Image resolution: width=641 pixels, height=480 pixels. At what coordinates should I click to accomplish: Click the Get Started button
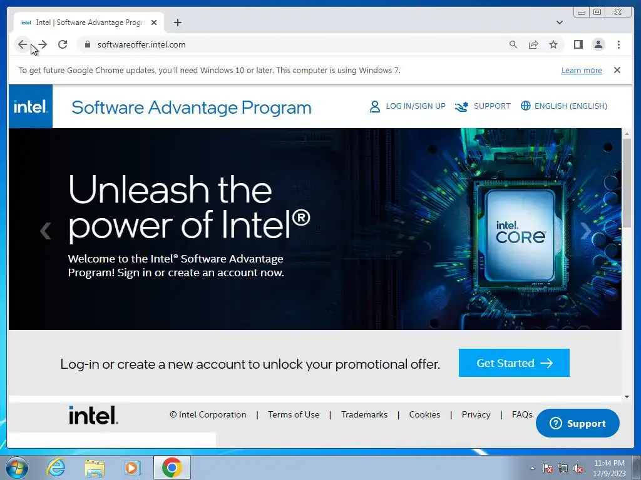(x=514, y=363)
